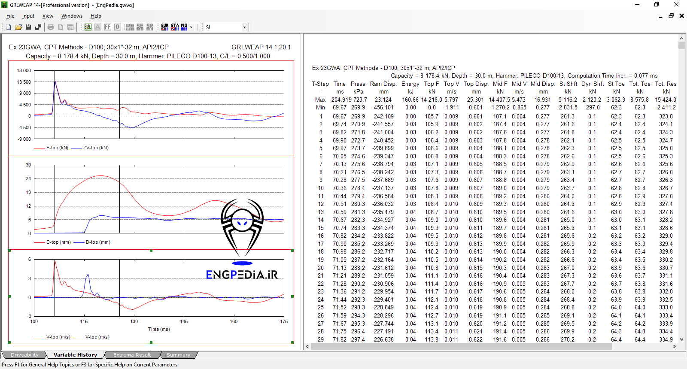The image size is (687, 369).
Task: Click the Save As double-diskette icon
Action: click(x=38, y=27)
